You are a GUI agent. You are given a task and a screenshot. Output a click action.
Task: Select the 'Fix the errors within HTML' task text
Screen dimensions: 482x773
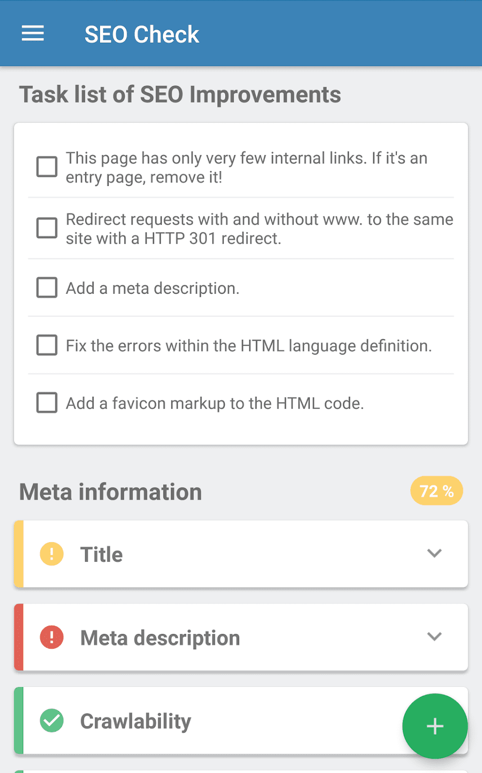(248, 346)
